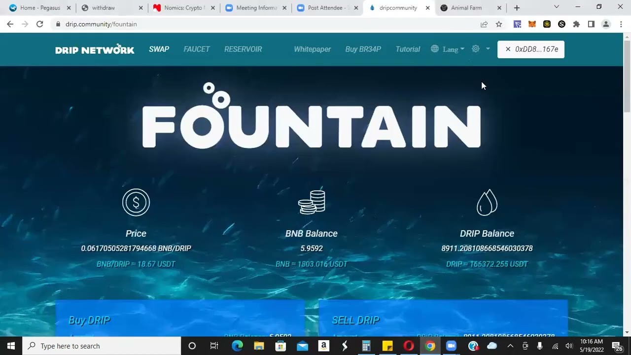Switch to the Nomics: Crypto tab

coord(185,8)
